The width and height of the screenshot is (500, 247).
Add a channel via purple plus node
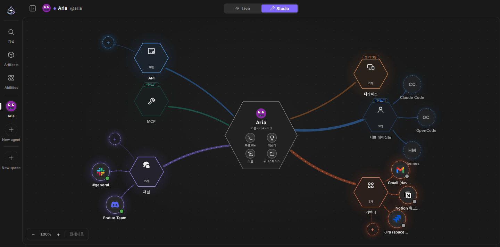tap(115, 139)
